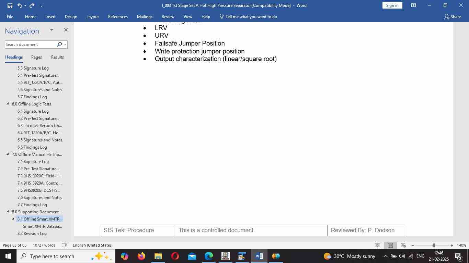The image size is (469, 263).
Task: Switch to the Home ribbon tab
Action: click(x=31, y=16)
